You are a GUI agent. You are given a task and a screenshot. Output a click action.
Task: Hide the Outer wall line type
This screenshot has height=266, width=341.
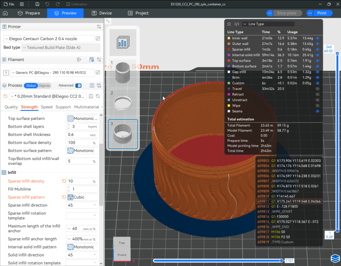tap(317, 44)
